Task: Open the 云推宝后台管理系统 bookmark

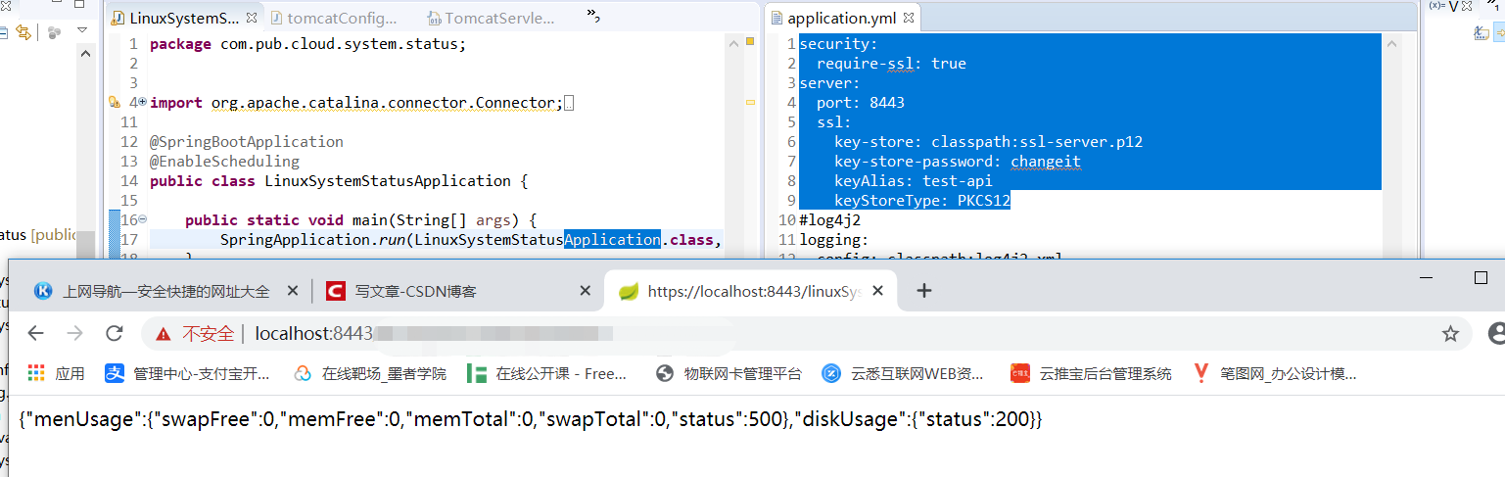Action: [1091, 373]
